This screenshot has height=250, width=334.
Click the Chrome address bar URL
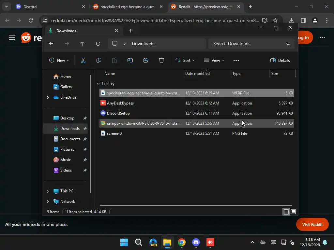coord(155,21)
